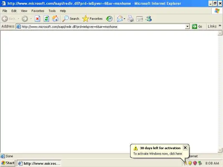Open the Help menu
223x167 pixels.
63,11
